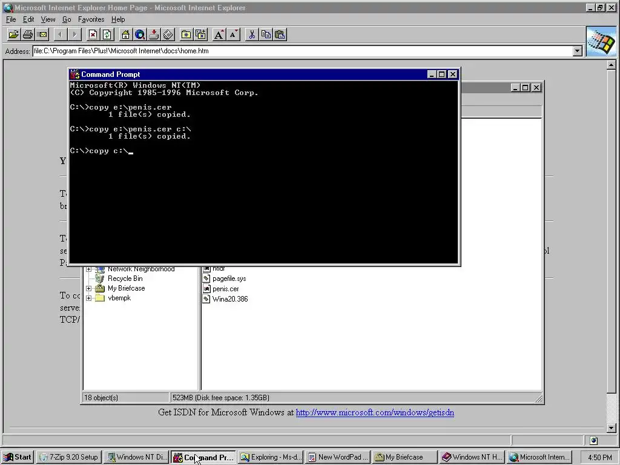
Task: Click the Read Newsgroups toolbar icon
Action: coord(154,35)
